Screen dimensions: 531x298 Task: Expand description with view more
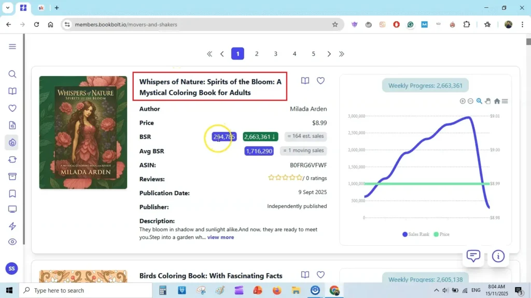220,237
